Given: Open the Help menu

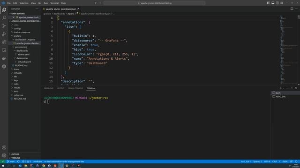Looking at the screenshot, I should pyautogui.click(x=64, y=3).
